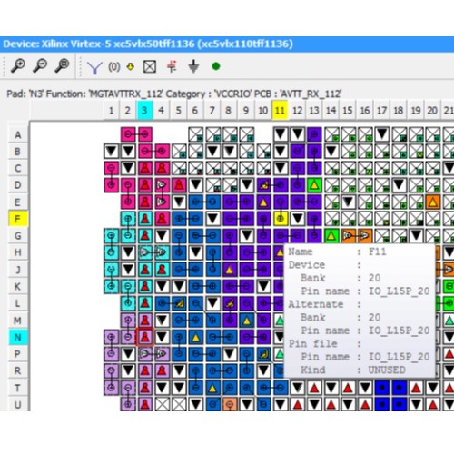Click the blue Y-shaped net filter icon
This screenshot has height=454, width=454.
[94, 67]
